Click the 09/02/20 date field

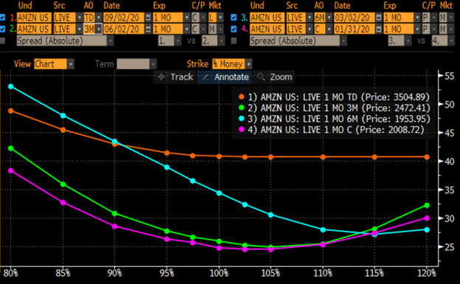coord(124,18)
